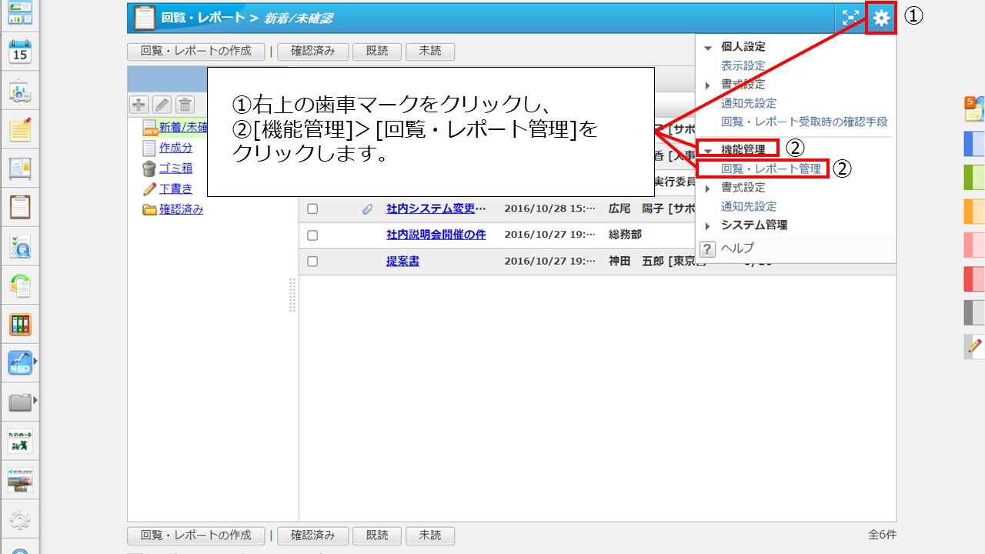Image resolution: width=985 pixels, height=554 pixels.
Task: Open the 下書き drafts folder
Action: (175, 189)
